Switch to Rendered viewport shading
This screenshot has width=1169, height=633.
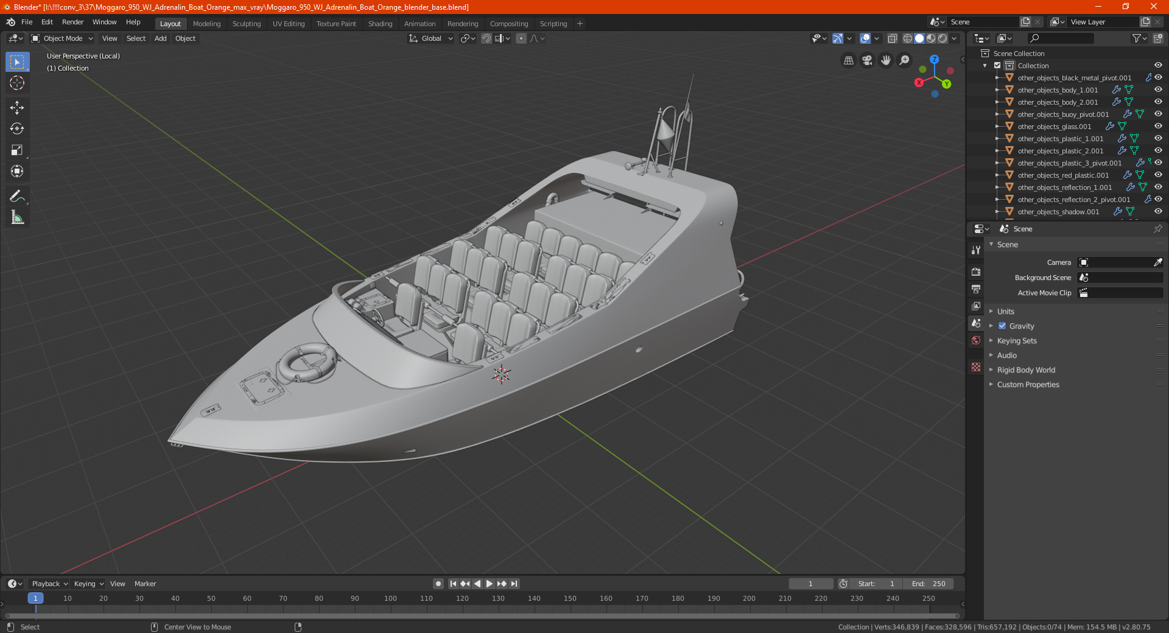pos(943,38)
